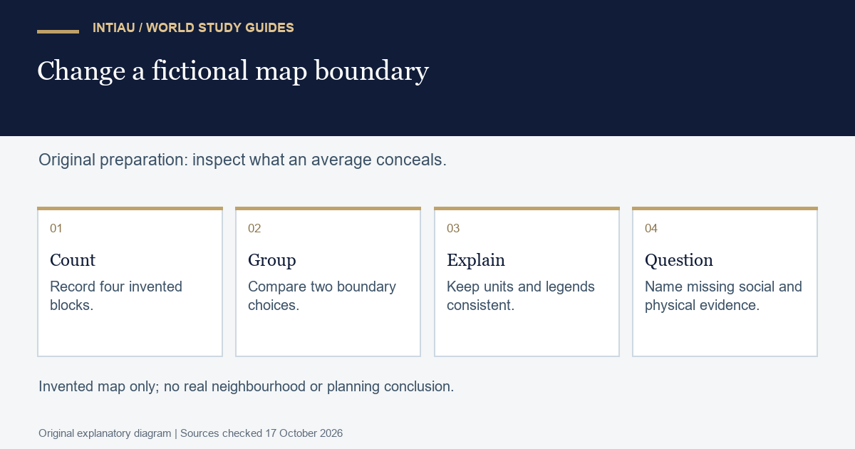This screenshot has height=449, width=855.
Task: Click step number 02
Action: (x=254, y=229)
